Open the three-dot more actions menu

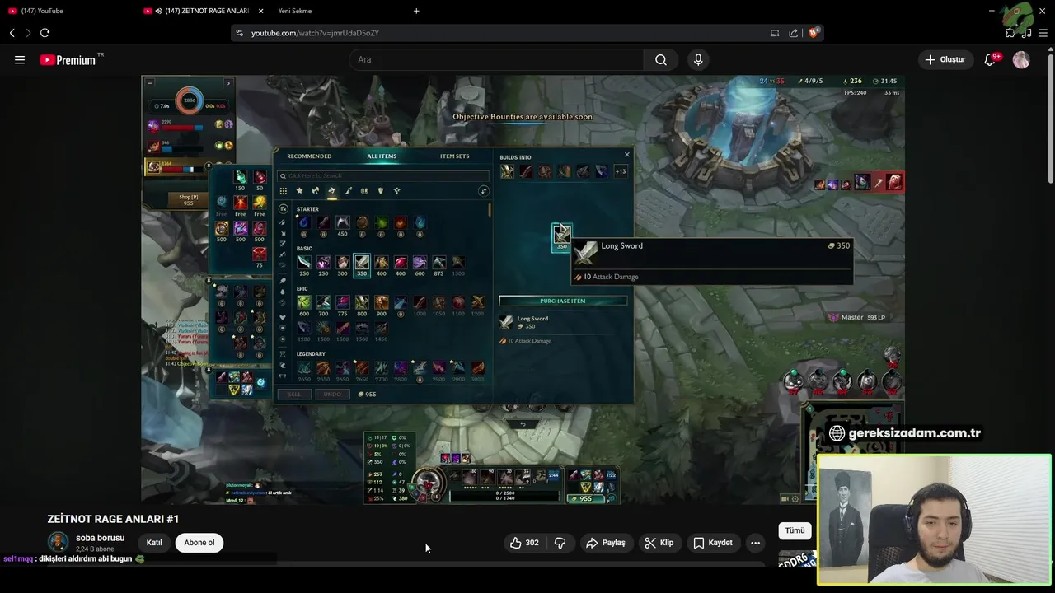coord(755,543)
